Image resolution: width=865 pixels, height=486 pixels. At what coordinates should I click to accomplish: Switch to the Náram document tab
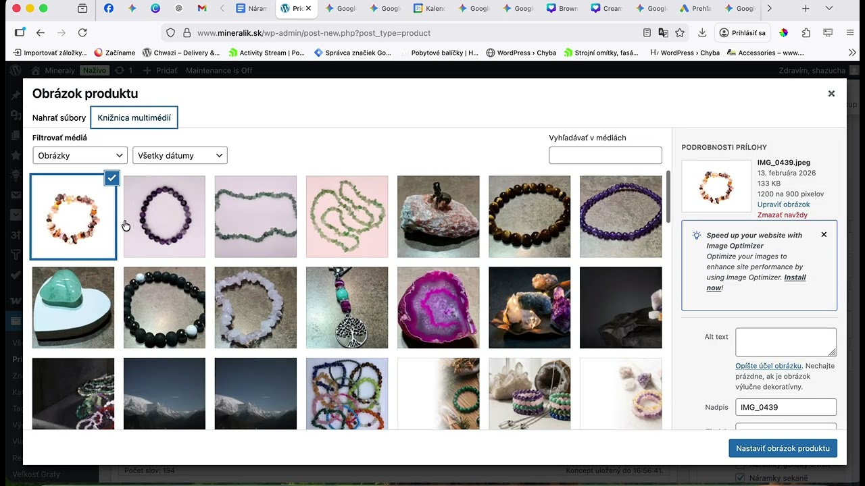[252, 9]
